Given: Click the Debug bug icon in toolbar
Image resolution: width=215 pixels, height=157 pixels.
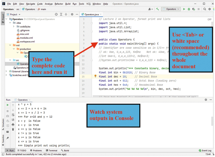Looking at the screenshot, I should pos(189,9).
